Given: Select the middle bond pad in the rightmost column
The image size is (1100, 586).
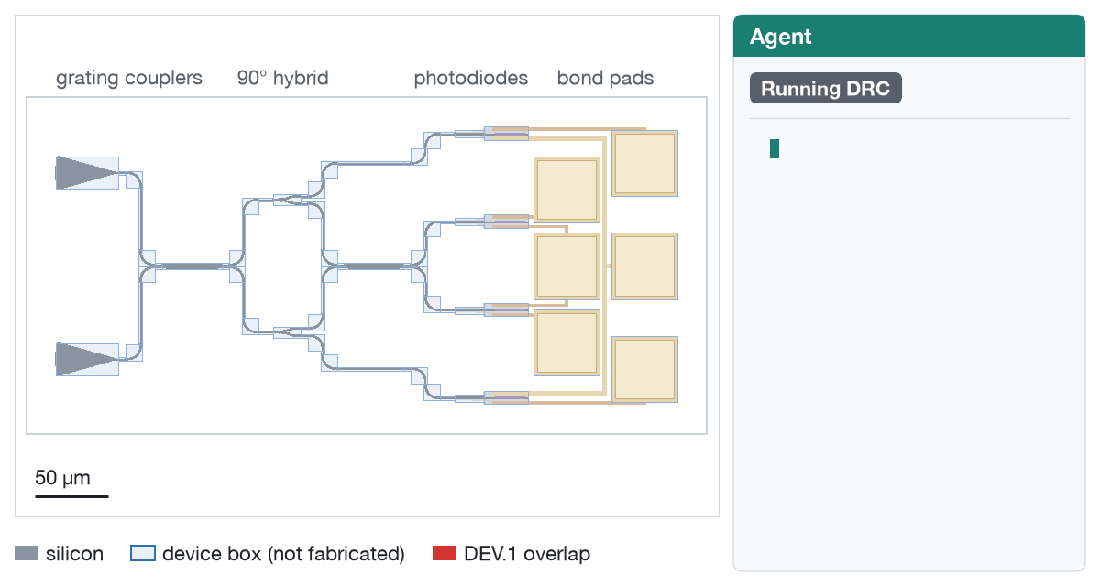Looking at the screenshot, I should tap(645, 266).
